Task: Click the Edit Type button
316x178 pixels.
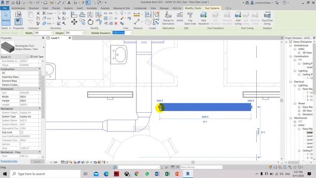Action: (x=37, y=57)
